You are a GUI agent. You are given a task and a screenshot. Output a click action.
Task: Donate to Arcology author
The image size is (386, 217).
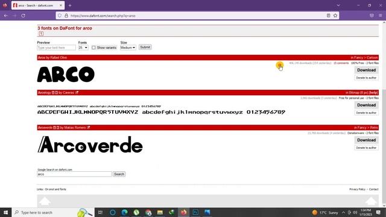[366, 113]
